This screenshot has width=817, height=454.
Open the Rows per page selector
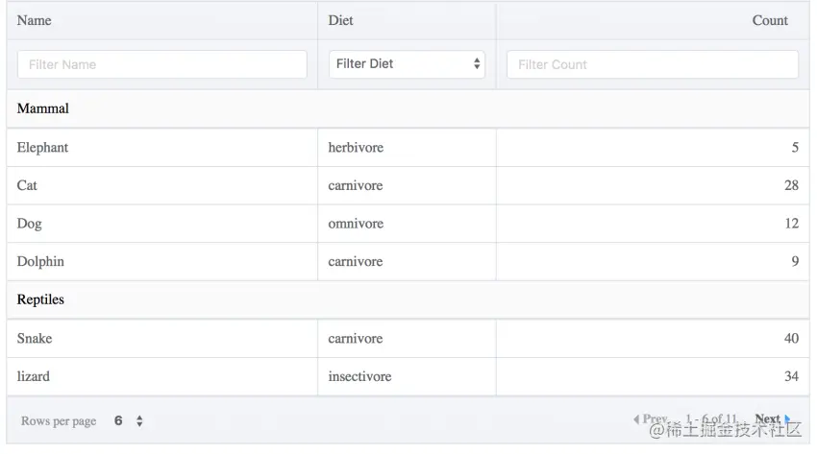tap(129, 420)
